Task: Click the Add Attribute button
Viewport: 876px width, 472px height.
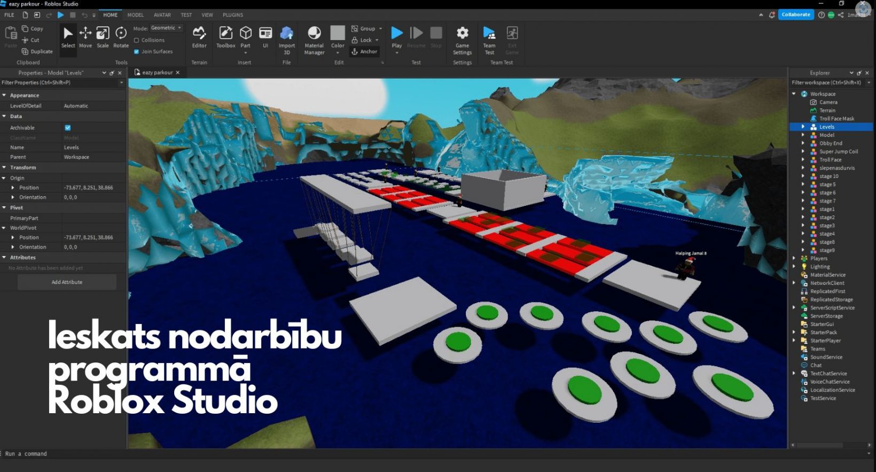Action: pyautogui.click(x=67, y=282)
